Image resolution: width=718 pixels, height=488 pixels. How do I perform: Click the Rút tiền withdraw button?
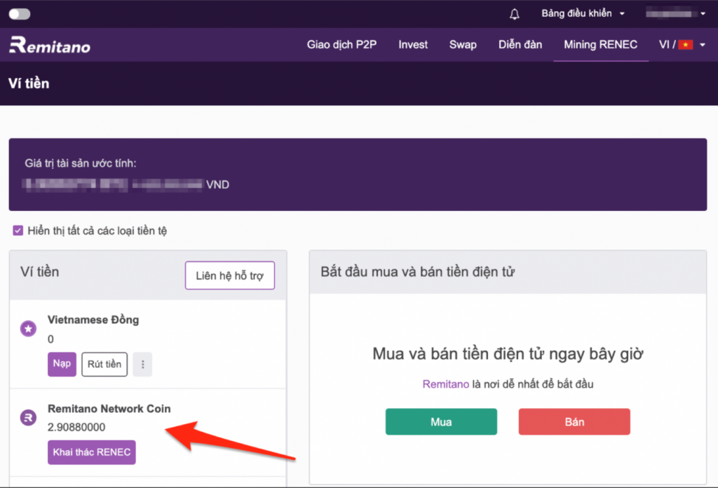click(104, 365)
